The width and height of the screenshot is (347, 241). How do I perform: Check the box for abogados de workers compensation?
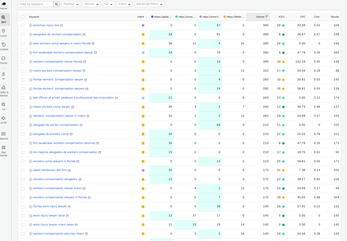[x=23, y=34]
